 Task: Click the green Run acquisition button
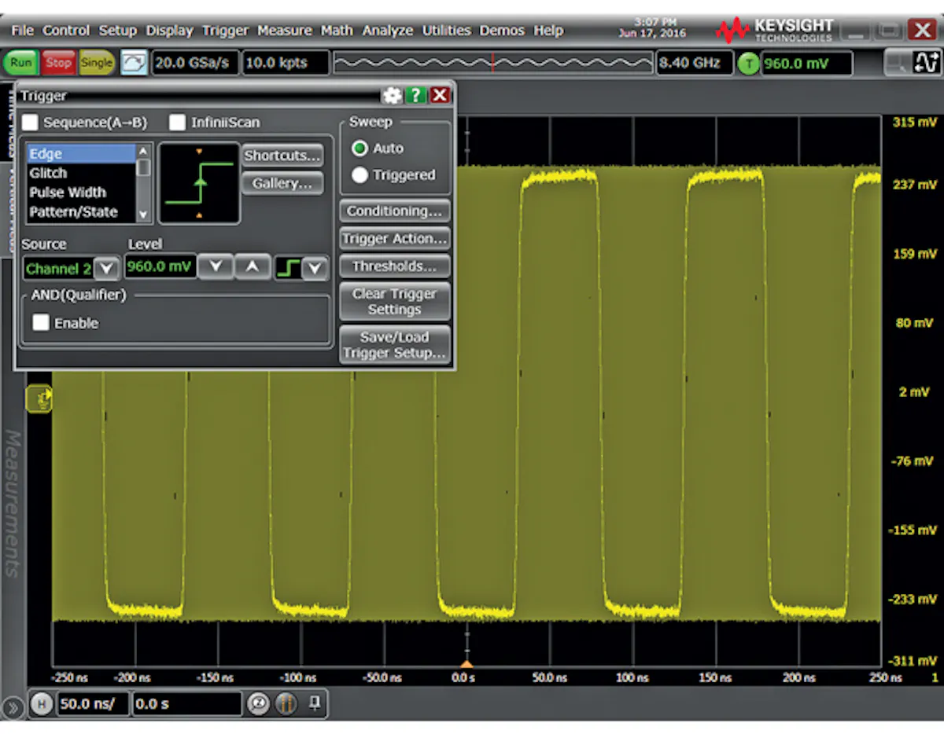click(20, 63)
